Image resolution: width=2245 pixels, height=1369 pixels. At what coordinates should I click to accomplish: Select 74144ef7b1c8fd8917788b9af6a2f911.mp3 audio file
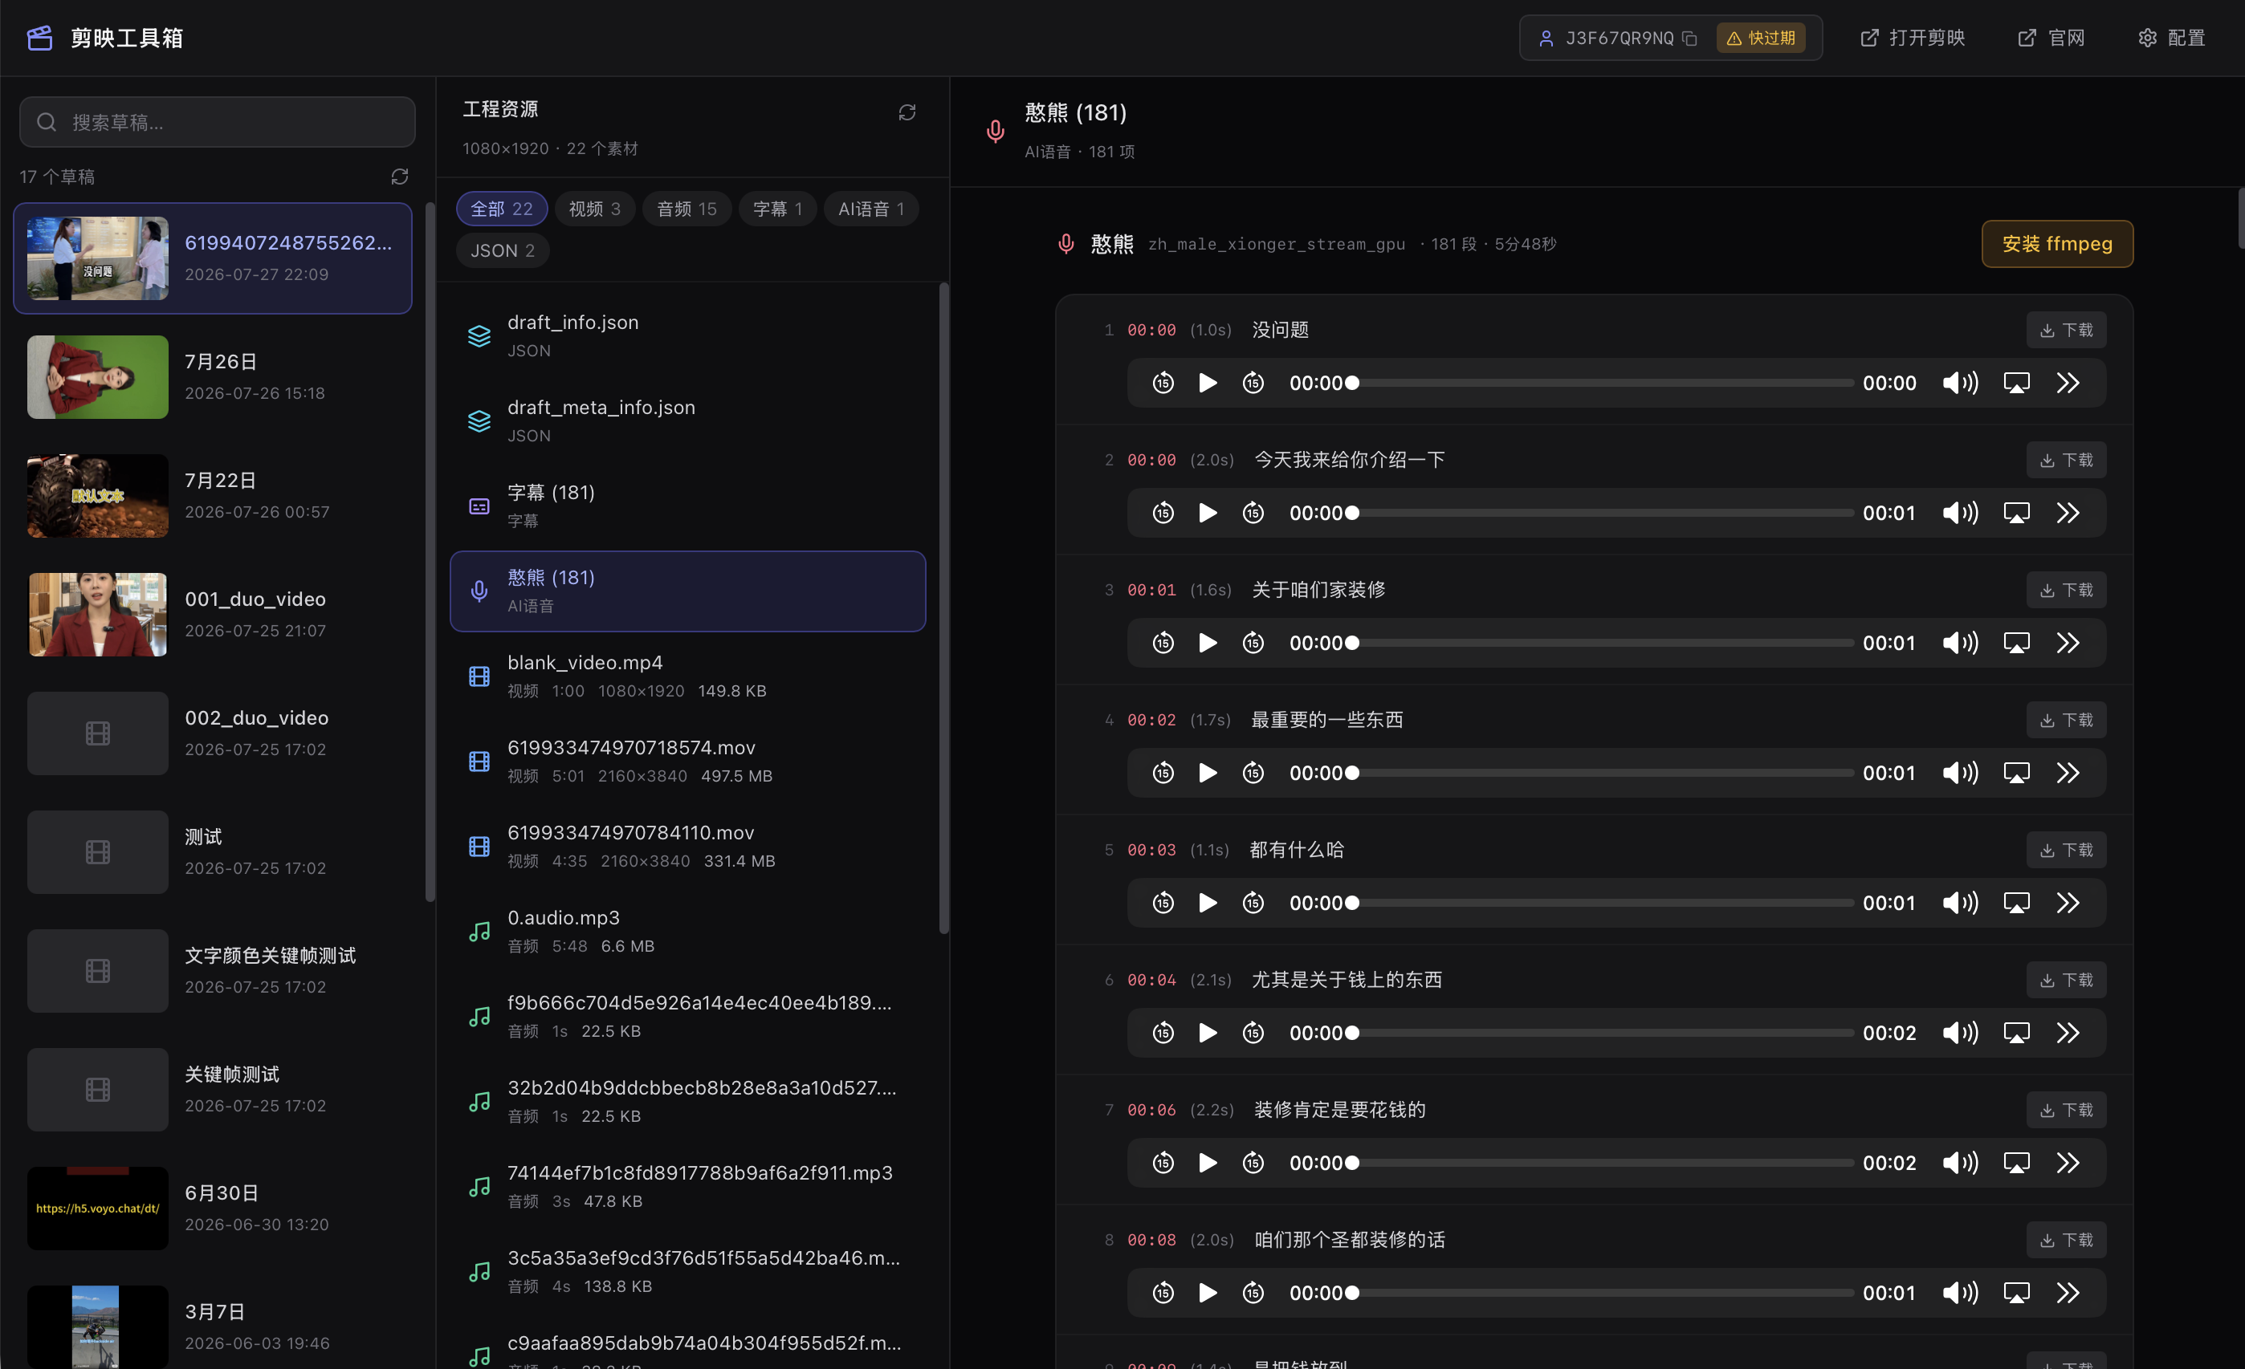(688, 1186)
